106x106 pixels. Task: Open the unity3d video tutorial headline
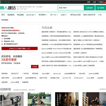coord(57,44)
